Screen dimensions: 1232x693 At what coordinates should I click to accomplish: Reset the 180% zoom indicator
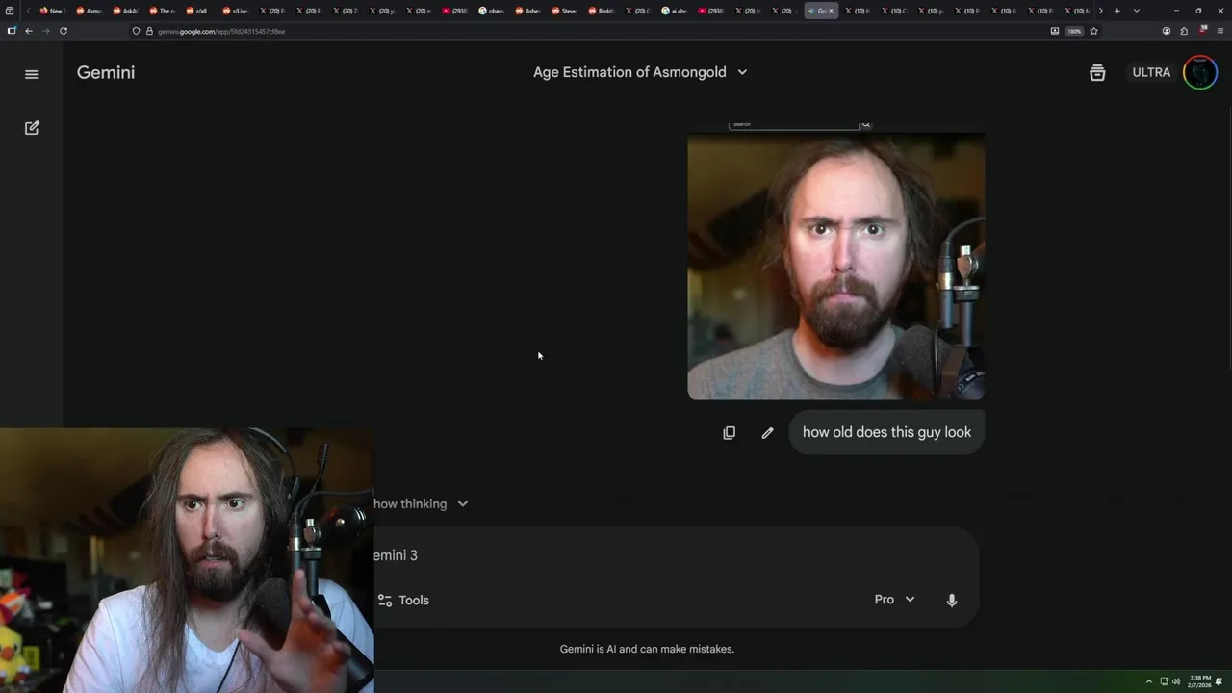[x=1074, y=31]
